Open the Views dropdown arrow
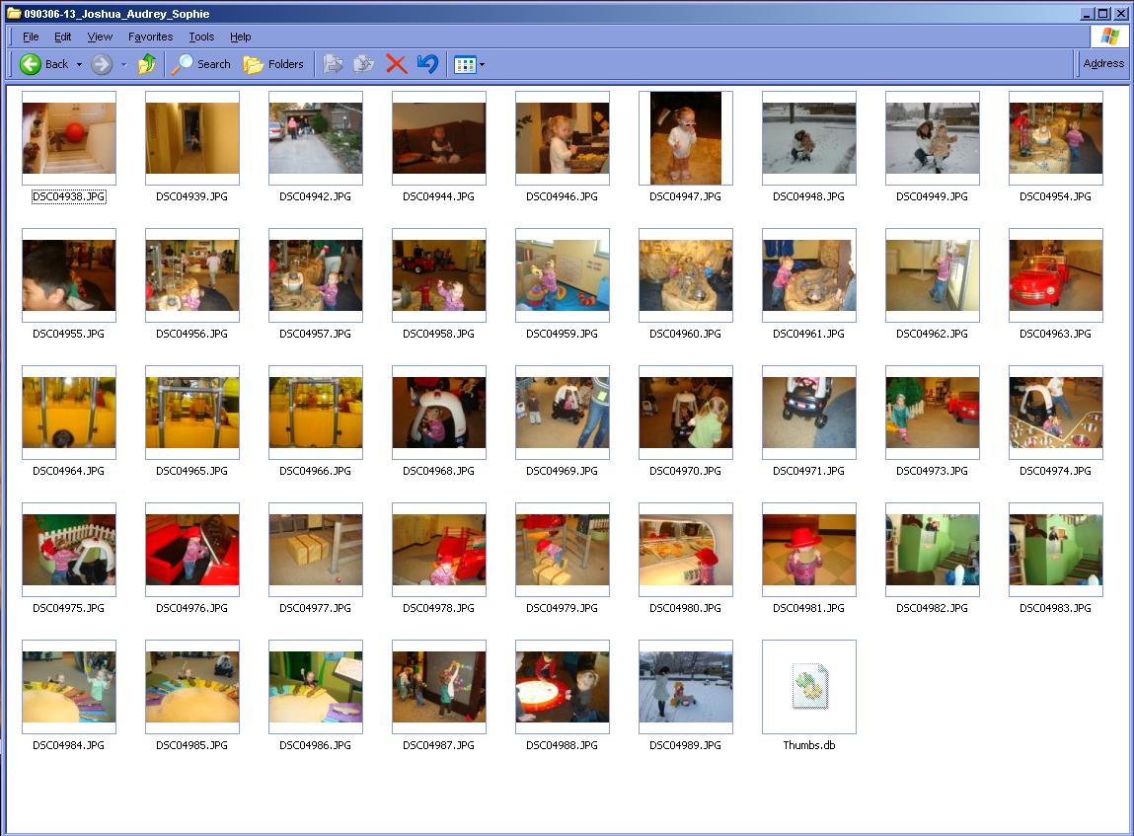Image resolution: width=1134 pixels, height=836 pixels. [x=483, y=65]
